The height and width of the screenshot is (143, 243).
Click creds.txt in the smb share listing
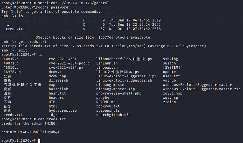[x=15, y=29]
